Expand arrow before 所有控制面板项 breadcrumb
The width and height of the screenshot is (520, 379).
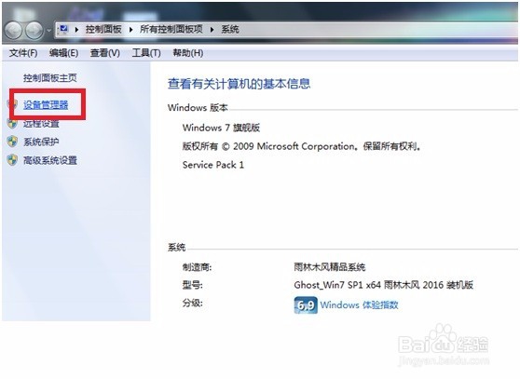click(x=131, y=30)
